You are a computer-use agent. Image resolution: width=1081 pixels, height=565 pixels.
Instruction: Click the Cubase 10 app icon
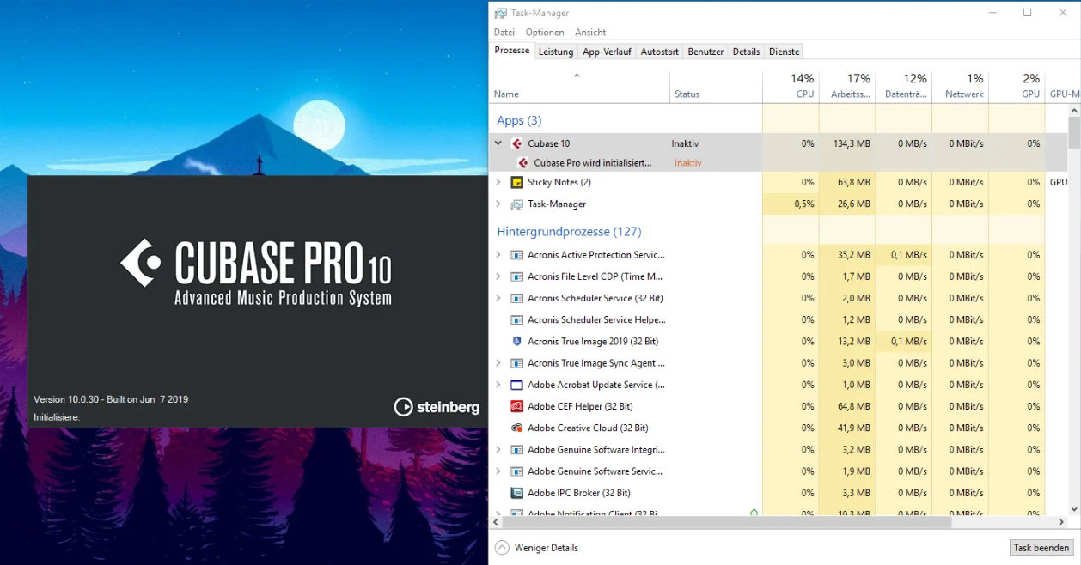pos(516,143)
